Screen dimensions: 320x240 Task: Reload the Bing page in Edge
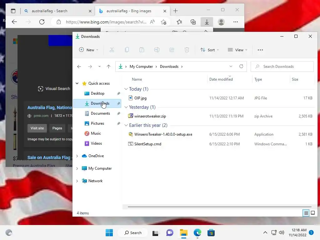coord(42,22)
